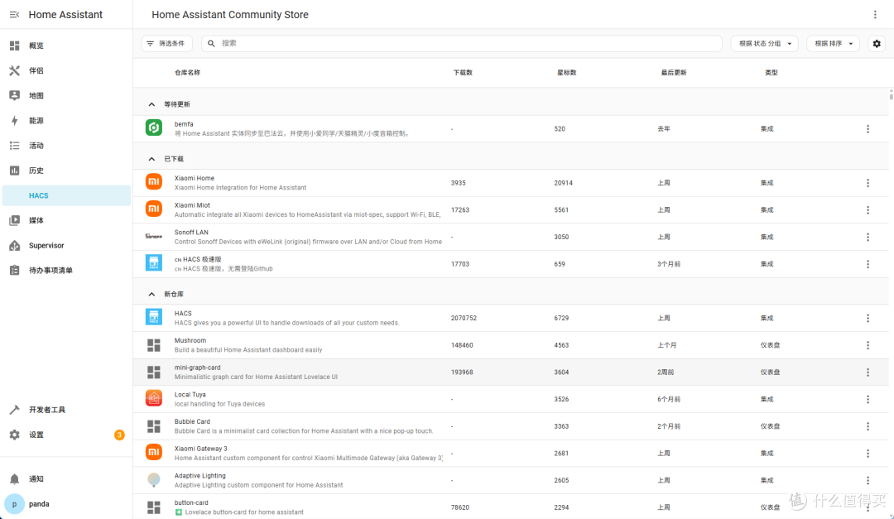Open three-dot menu for Xiaomi Home row
The width and height of the screenshot is (894, 519).
(x=868, y=183)
